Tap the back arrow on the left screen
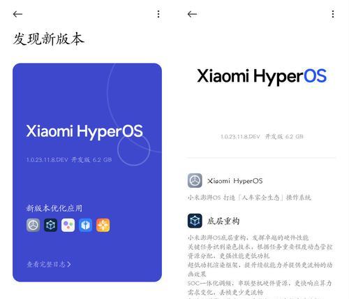 17,14
